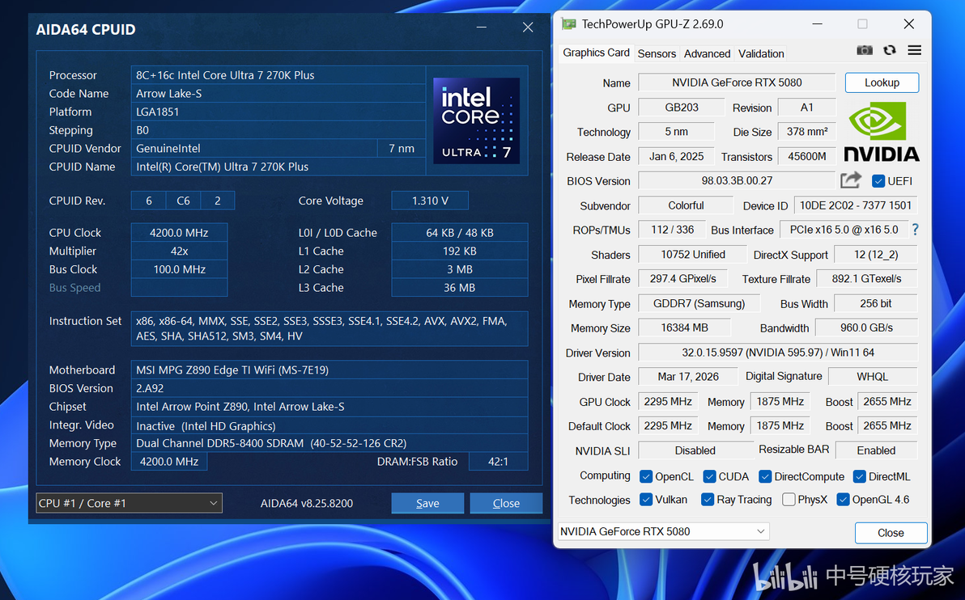965x600 pixels.
Task: Click the BIOS share/export arrow icon
Action: click(851, 180)
